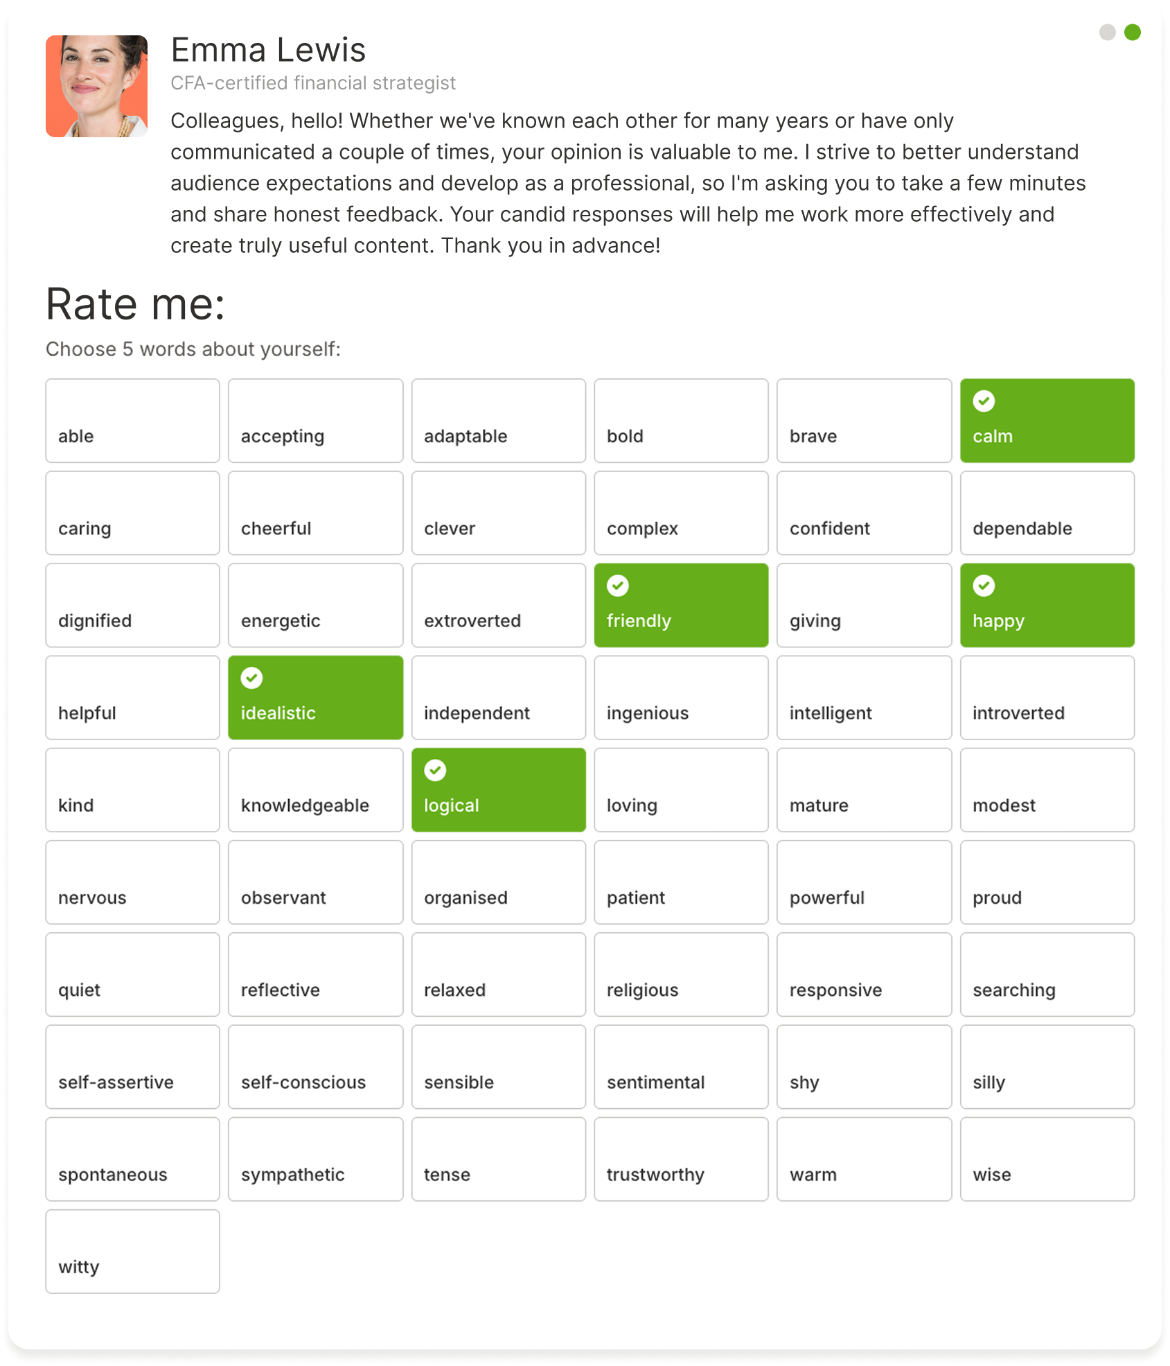Click the green page indicator dot
The height and width of the screenshot is (1366, 1170).
[1133, 33]
